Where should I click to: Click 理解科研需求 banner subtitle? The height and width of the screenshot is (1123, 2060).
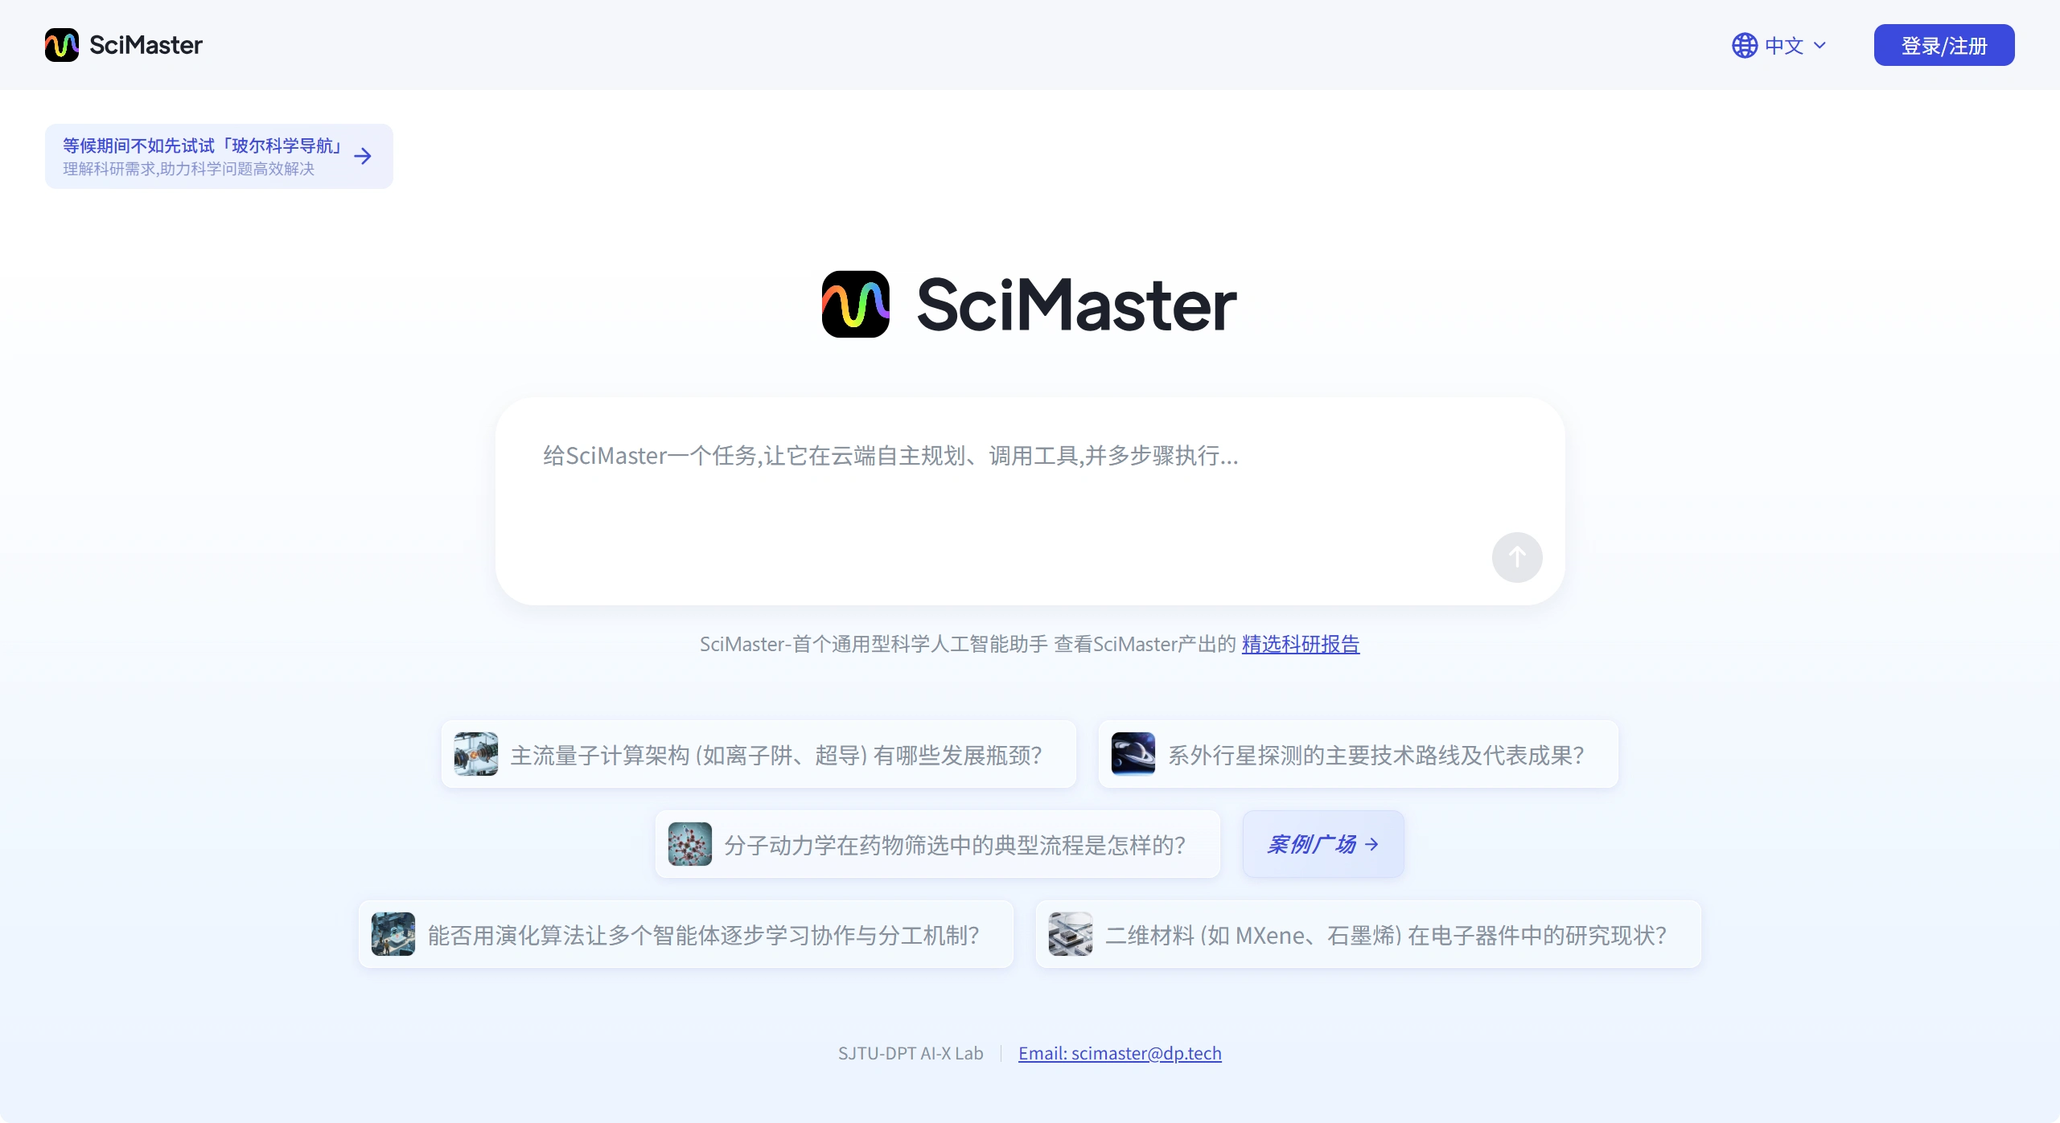(x=188, y=169)
